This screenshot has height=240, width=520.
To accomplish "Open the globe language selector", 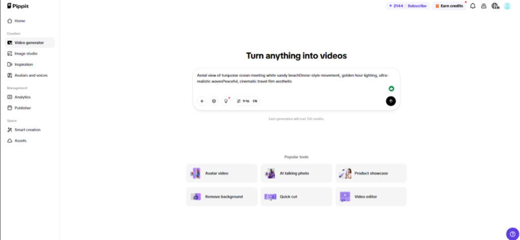I will [x=495, y=6].
